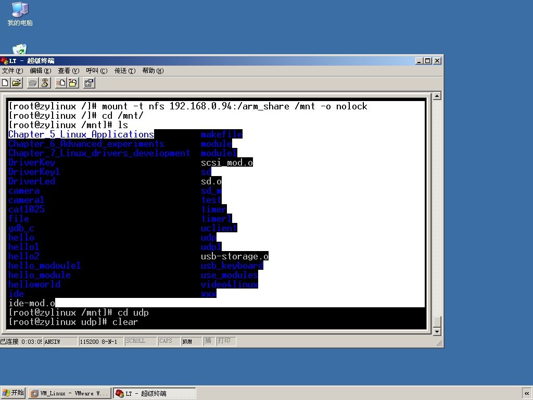Click the Open file toolbar icon
This screenshot has width=533, height=400.
tap(16, 83)
